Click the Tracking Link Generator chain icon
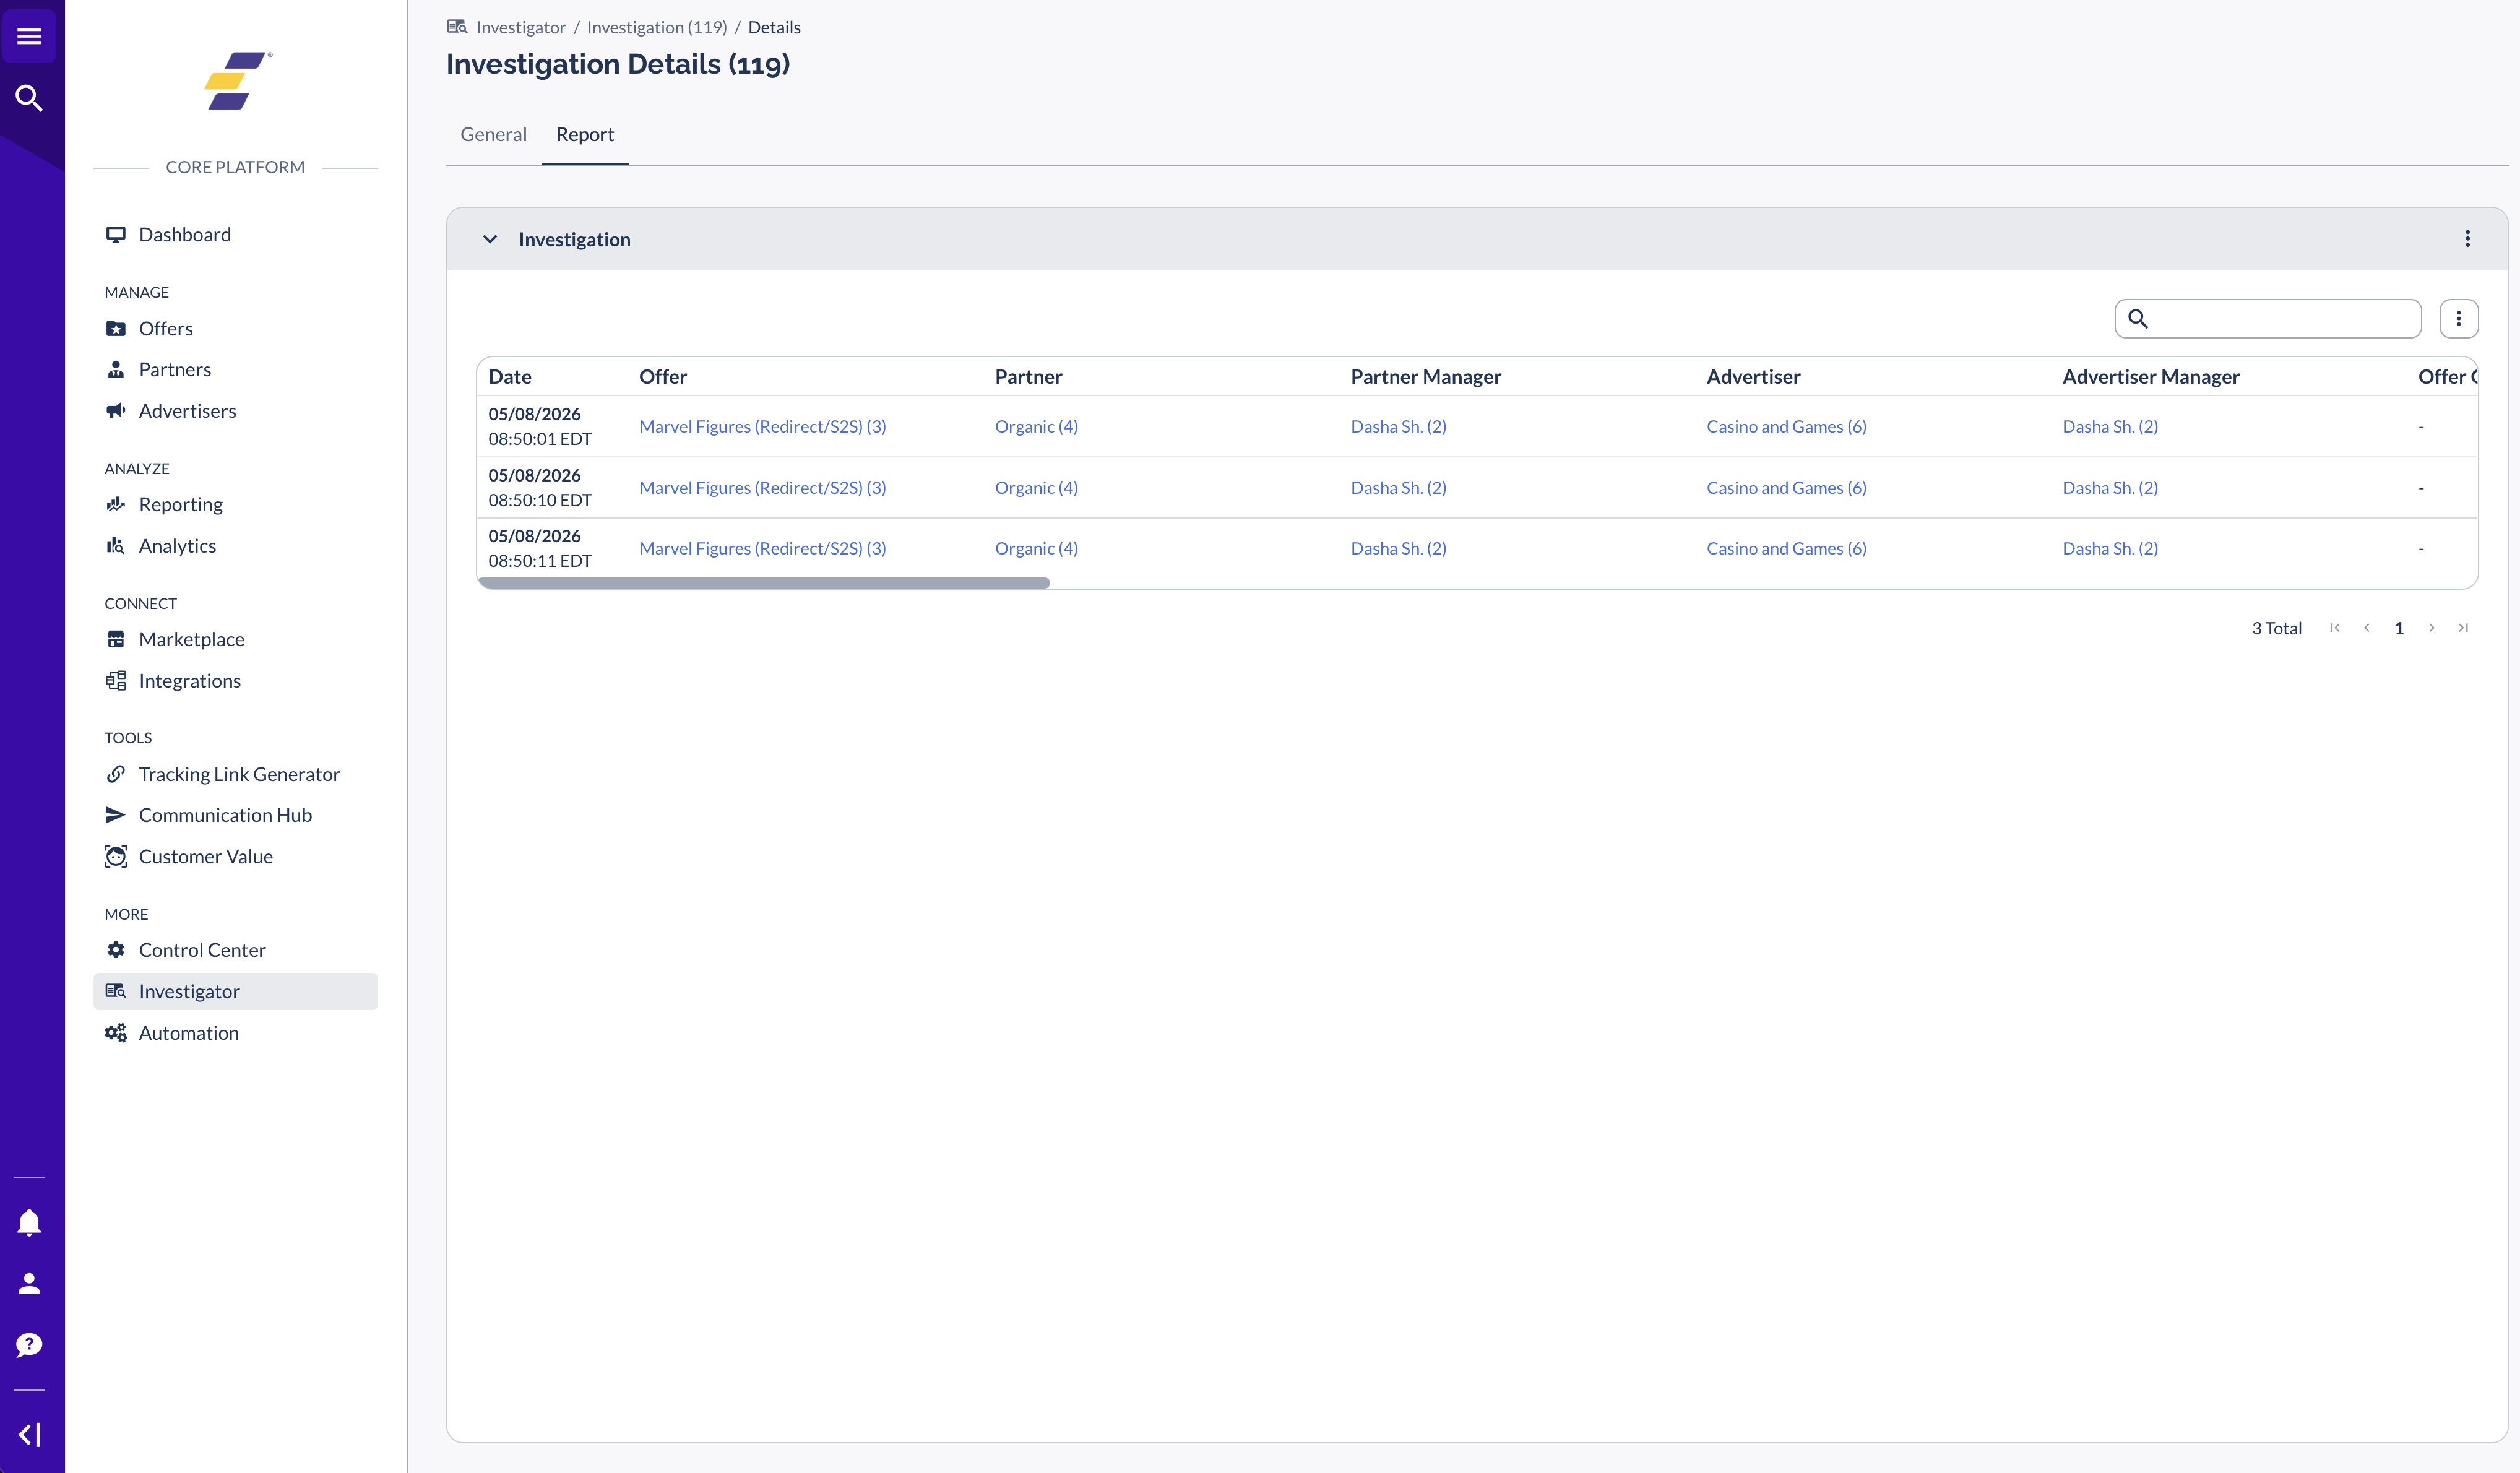Viewport: 2520px width, 1473px height. click(116, 775)
